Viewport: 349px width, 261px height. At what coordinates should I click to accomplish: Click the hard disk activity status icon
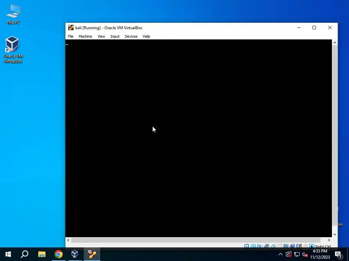[247, 246]
